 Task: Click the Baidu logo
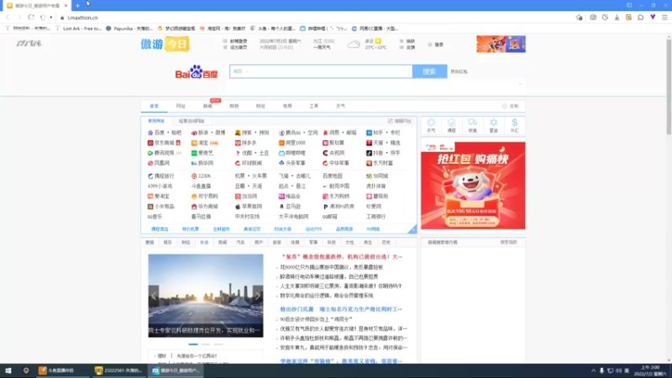click(197, 72)
